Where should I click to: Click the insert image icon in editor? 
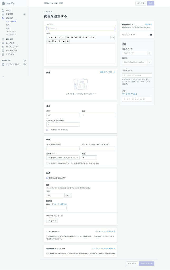60,41
